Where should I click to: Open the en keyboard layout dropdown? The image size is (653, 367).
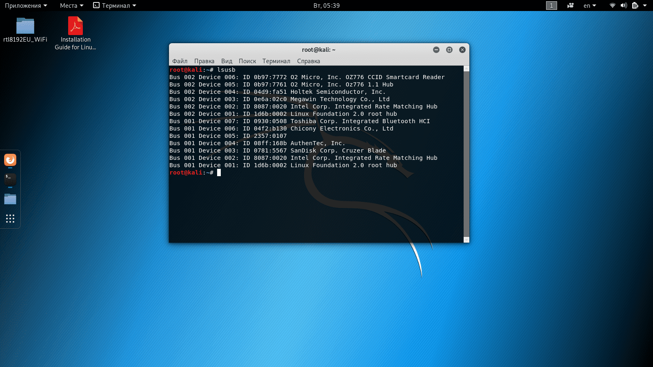point(590,5)
